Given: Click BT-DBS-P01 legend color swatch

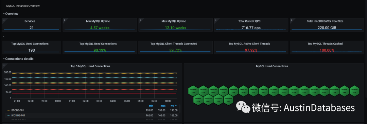Looking at the screenshot, I should point(8,110).
